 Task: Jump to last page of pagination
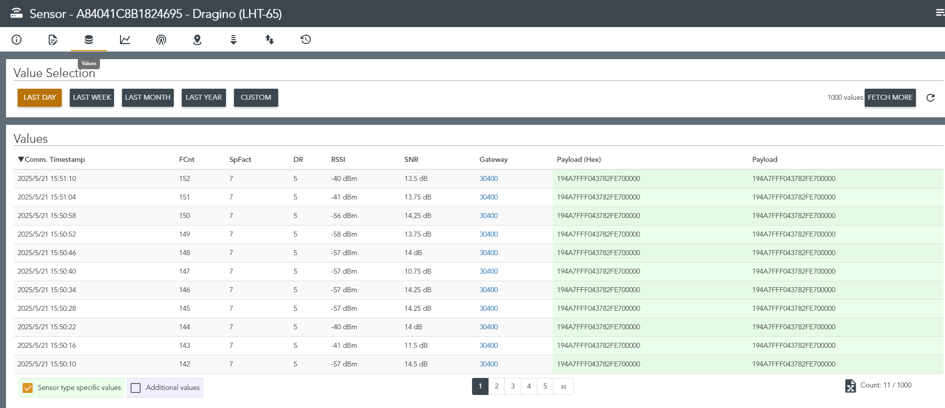563,386
